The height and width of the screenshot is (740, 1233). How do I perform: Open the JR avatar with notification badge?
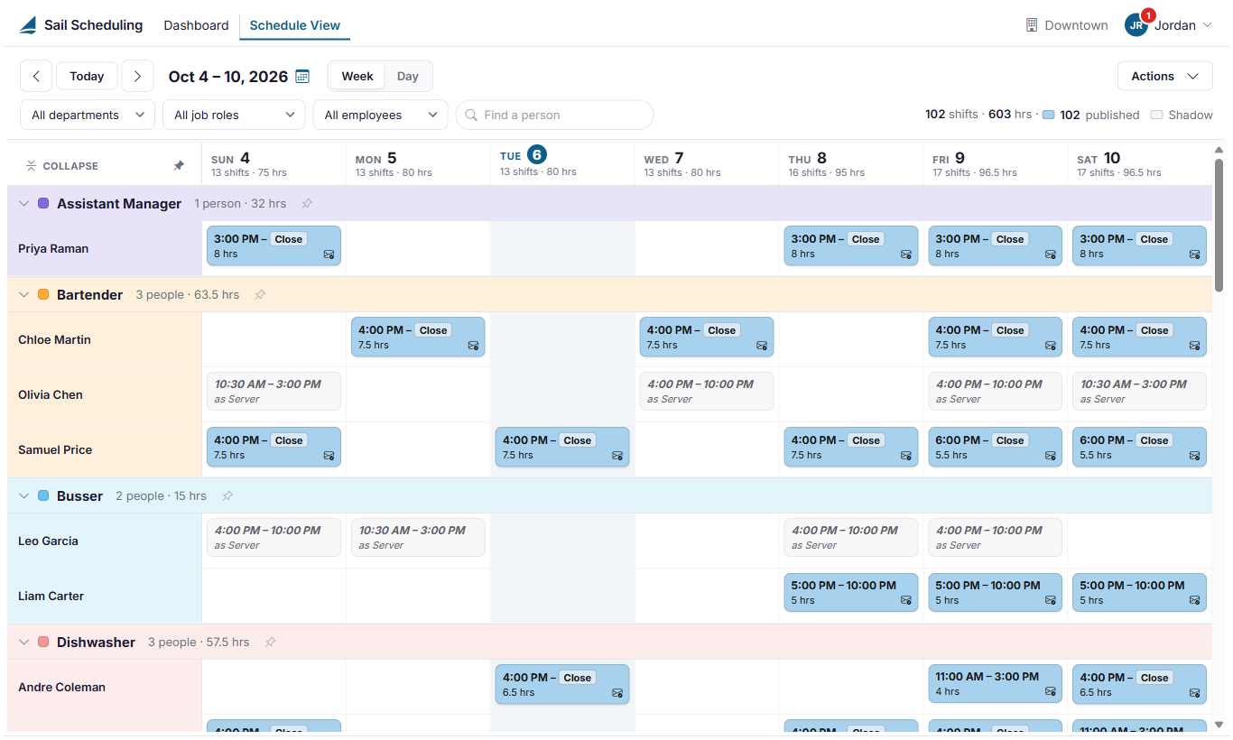(1137, 24)
